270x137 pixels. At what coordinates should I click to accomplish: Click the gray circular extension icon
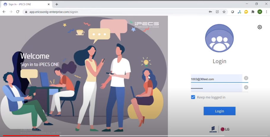[232, 12]
